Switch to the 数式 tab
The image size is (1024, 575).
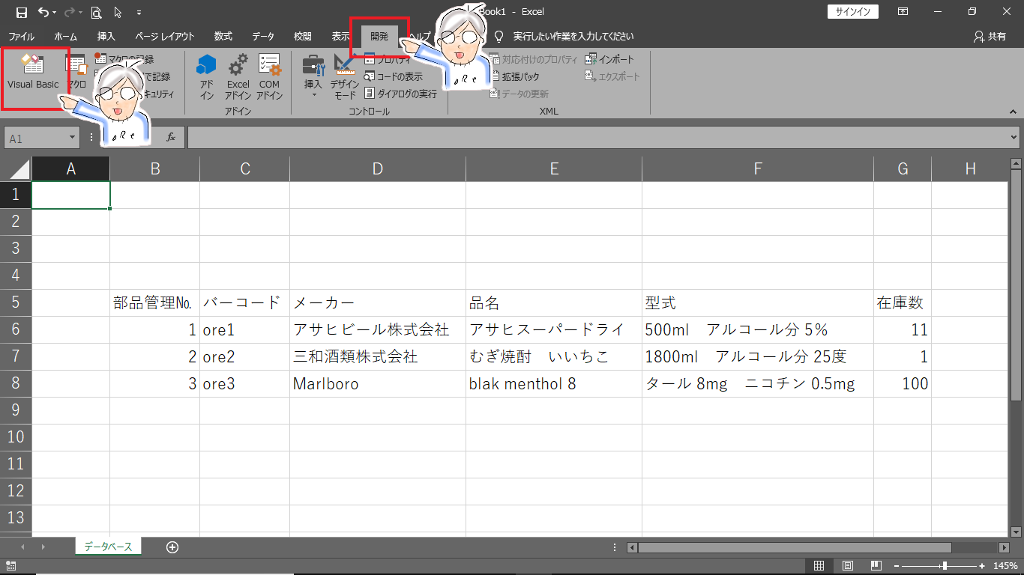pos(223,36)
